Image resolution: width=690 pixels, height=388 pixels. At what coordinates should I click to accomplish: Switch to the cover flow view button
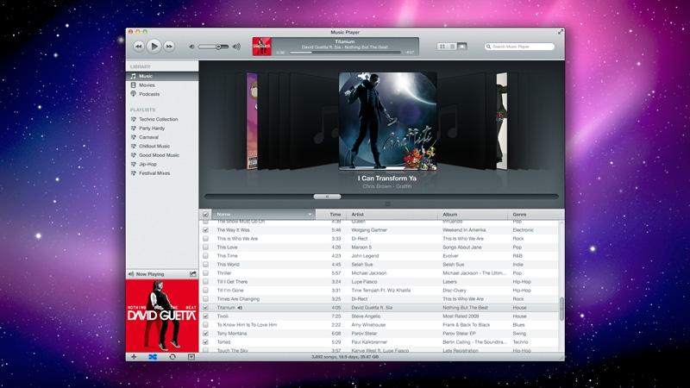click(x=462, y=46)
